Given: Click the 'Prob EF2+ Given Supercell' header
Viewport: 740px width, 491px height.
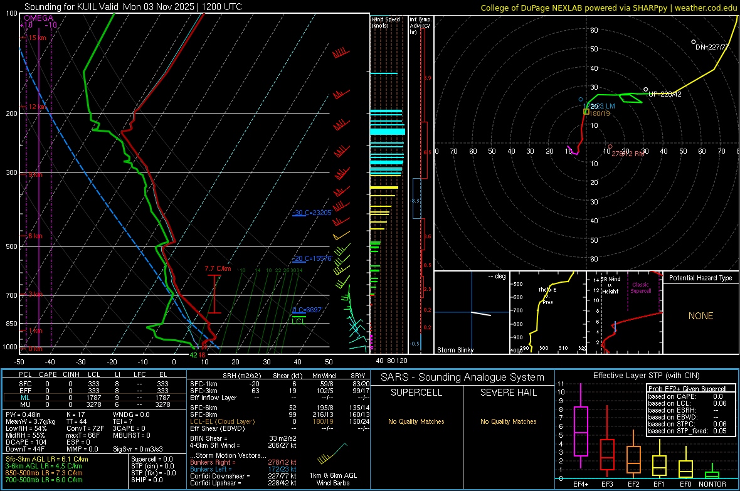Looking at the screenshot, I should coord(687,389).
